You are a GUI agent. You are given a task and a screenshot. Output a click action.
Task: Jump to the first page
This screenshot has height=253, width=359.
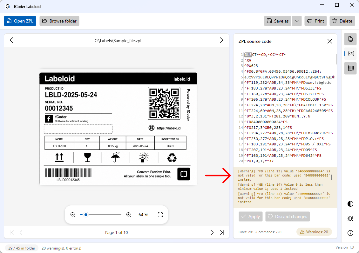pos(12,233)
